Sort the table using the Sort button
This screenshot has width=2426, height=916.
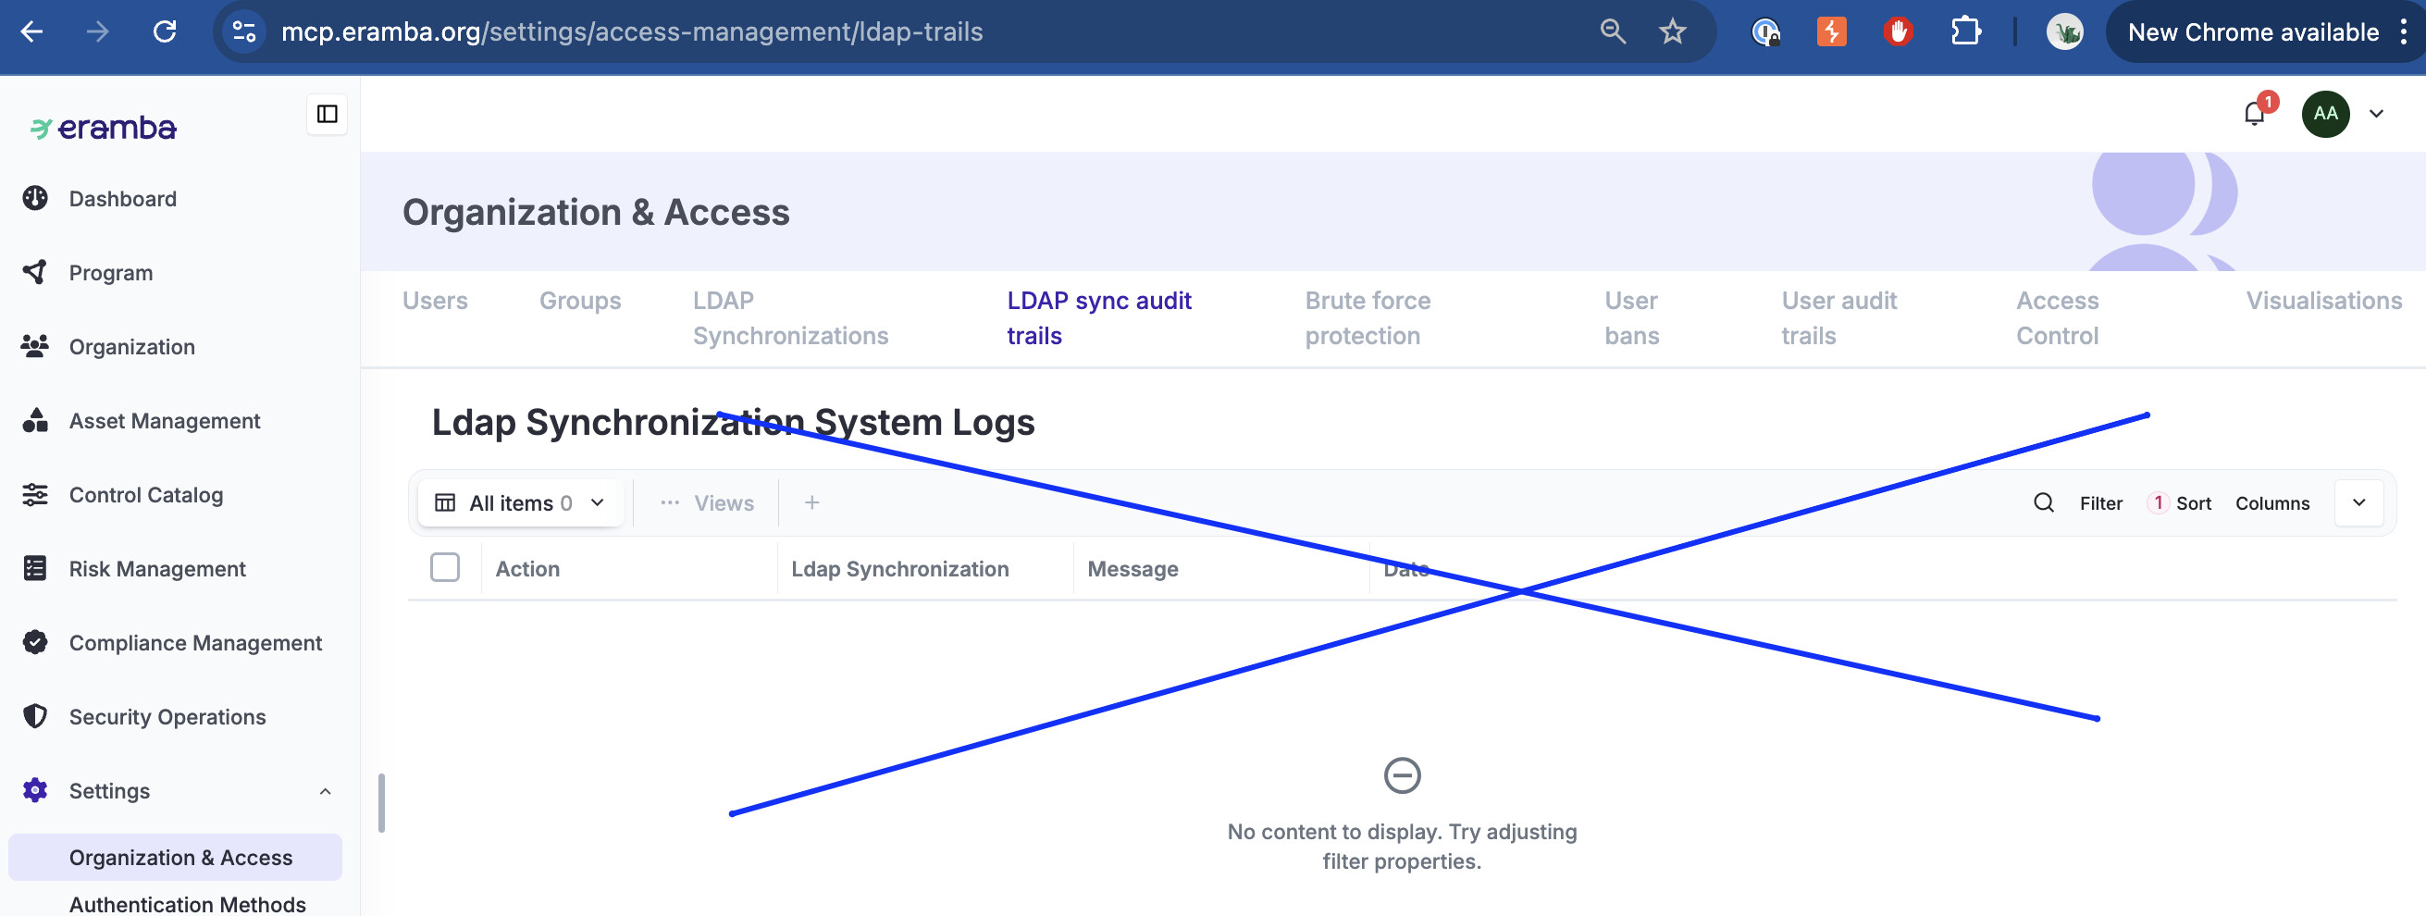coord(2192,503)
